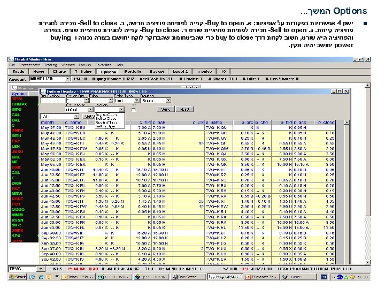Click the Monitor window title icon
The image size is (385, 289).
pos(14,88)
